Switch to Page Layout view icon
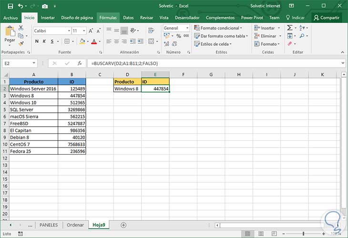This screenshot has height=238, width=348. 261,234
